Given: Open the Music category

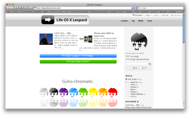Looking at the screenshot, I should point(133,85).
